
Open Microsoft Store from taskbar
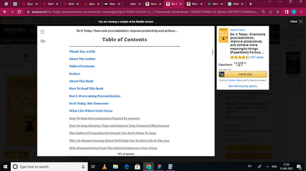[137, 167]
